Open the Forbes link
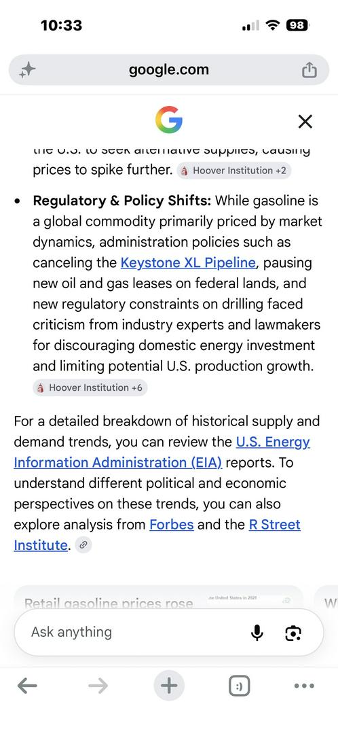The image size is (338, 734). click(172, 524)
